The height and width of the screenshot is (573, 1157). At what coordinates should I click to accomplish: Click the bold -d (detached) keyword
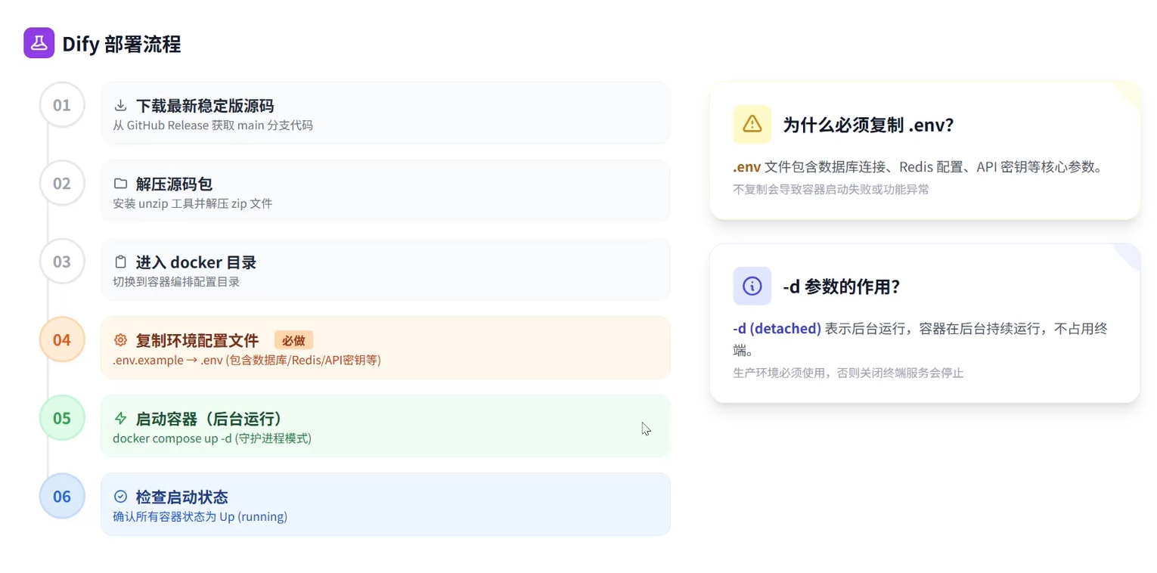777,329
